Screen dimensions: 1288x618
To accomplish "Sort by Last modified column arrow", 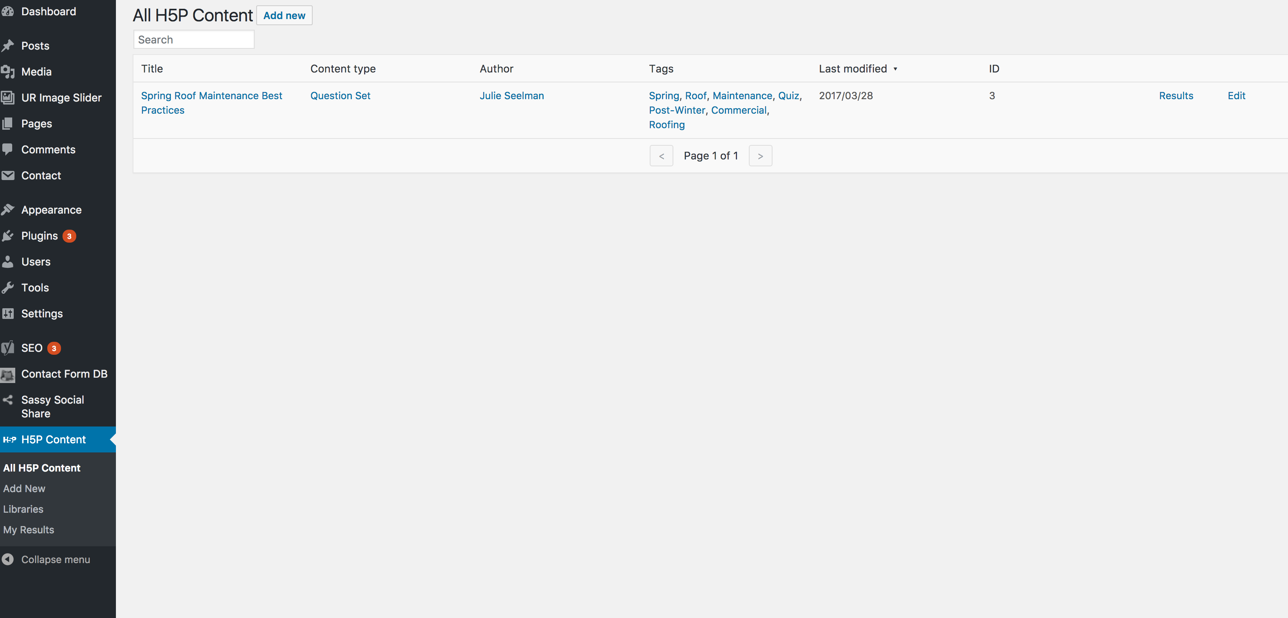I will 895,69.
